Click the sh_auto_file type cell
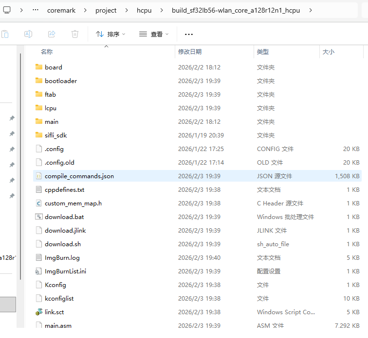 click(x=273, y=244)
